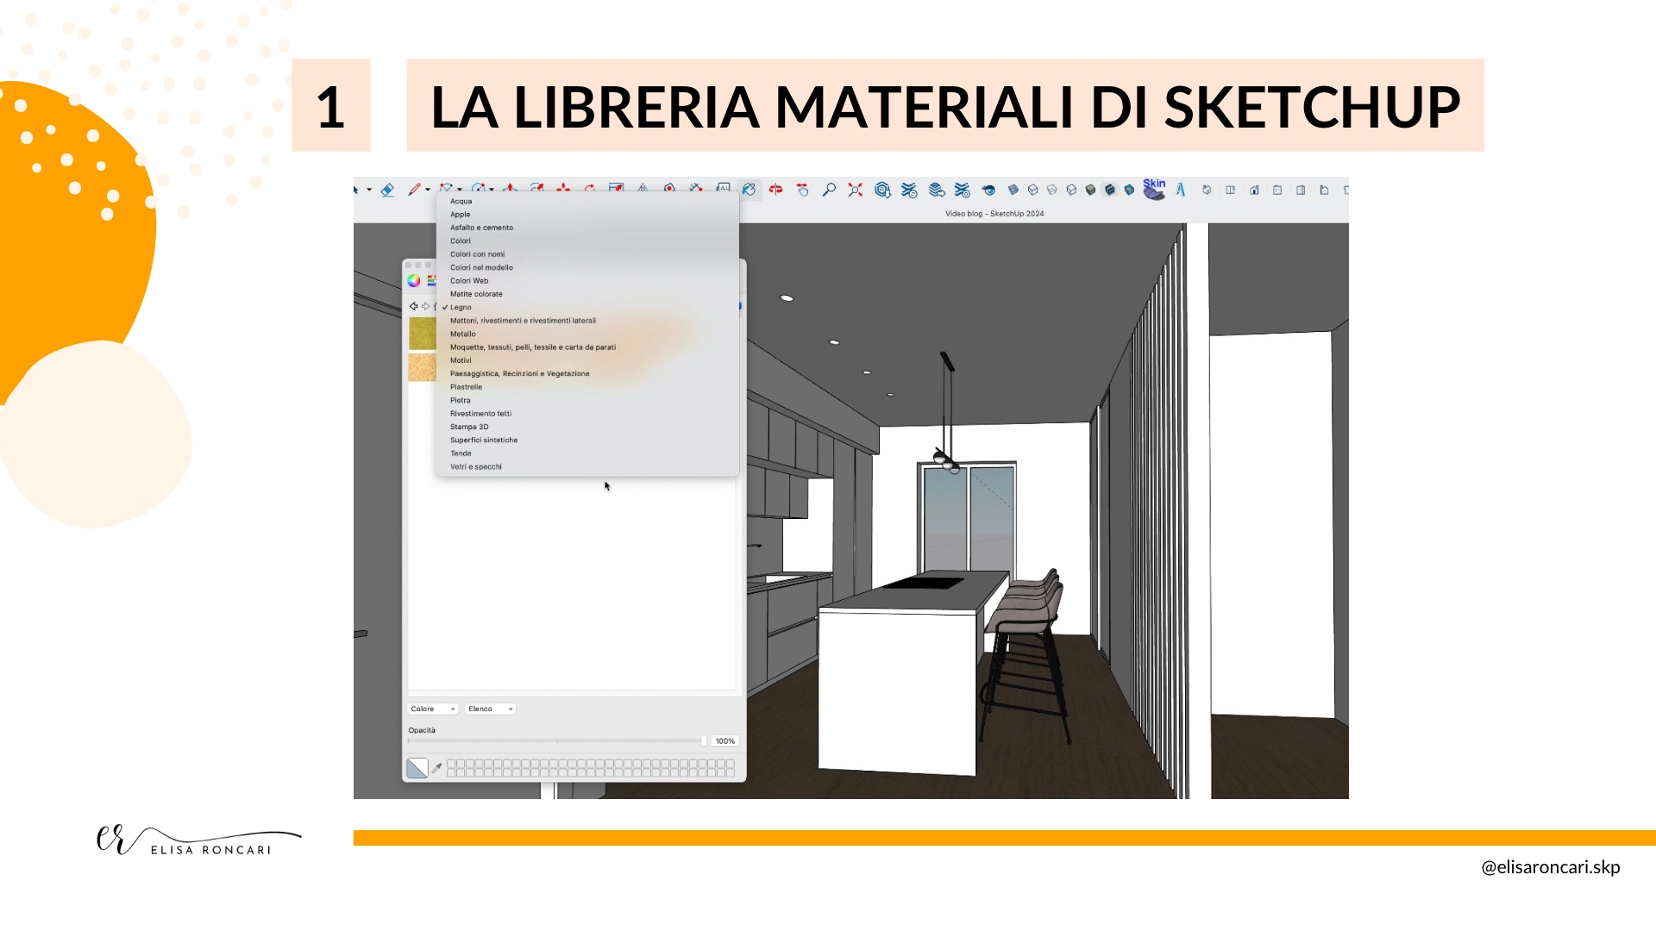The width and height of the screenshot is (1656, 931).
Task: Select the Orbit tool
Action: pos(776,190)
